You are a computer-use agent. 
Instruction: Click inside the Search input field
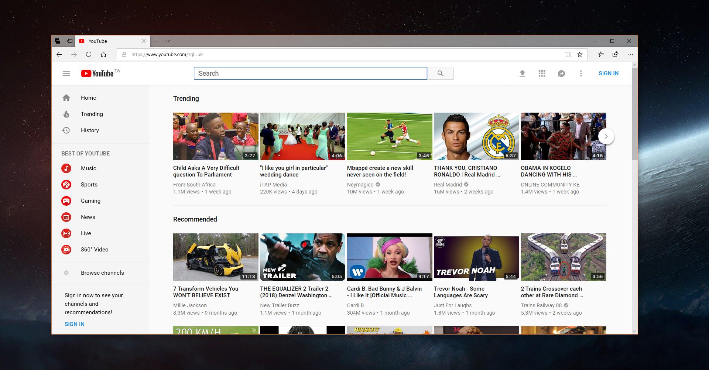tap(311, 73)
